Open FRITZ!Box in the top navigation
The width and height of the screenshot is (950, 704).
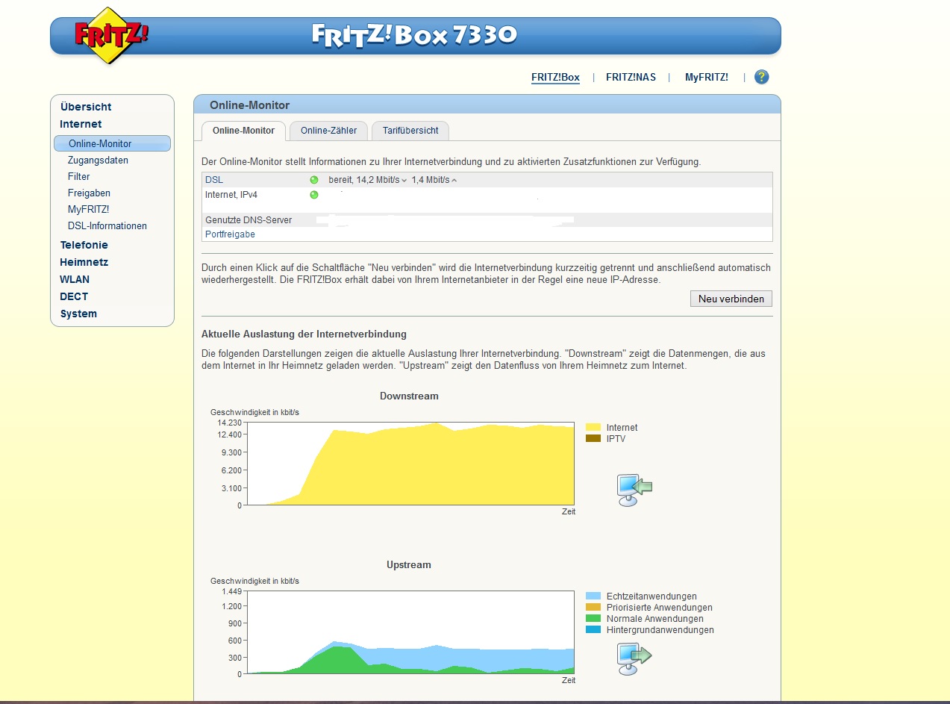pyautogui.click(x=555, y=77)
